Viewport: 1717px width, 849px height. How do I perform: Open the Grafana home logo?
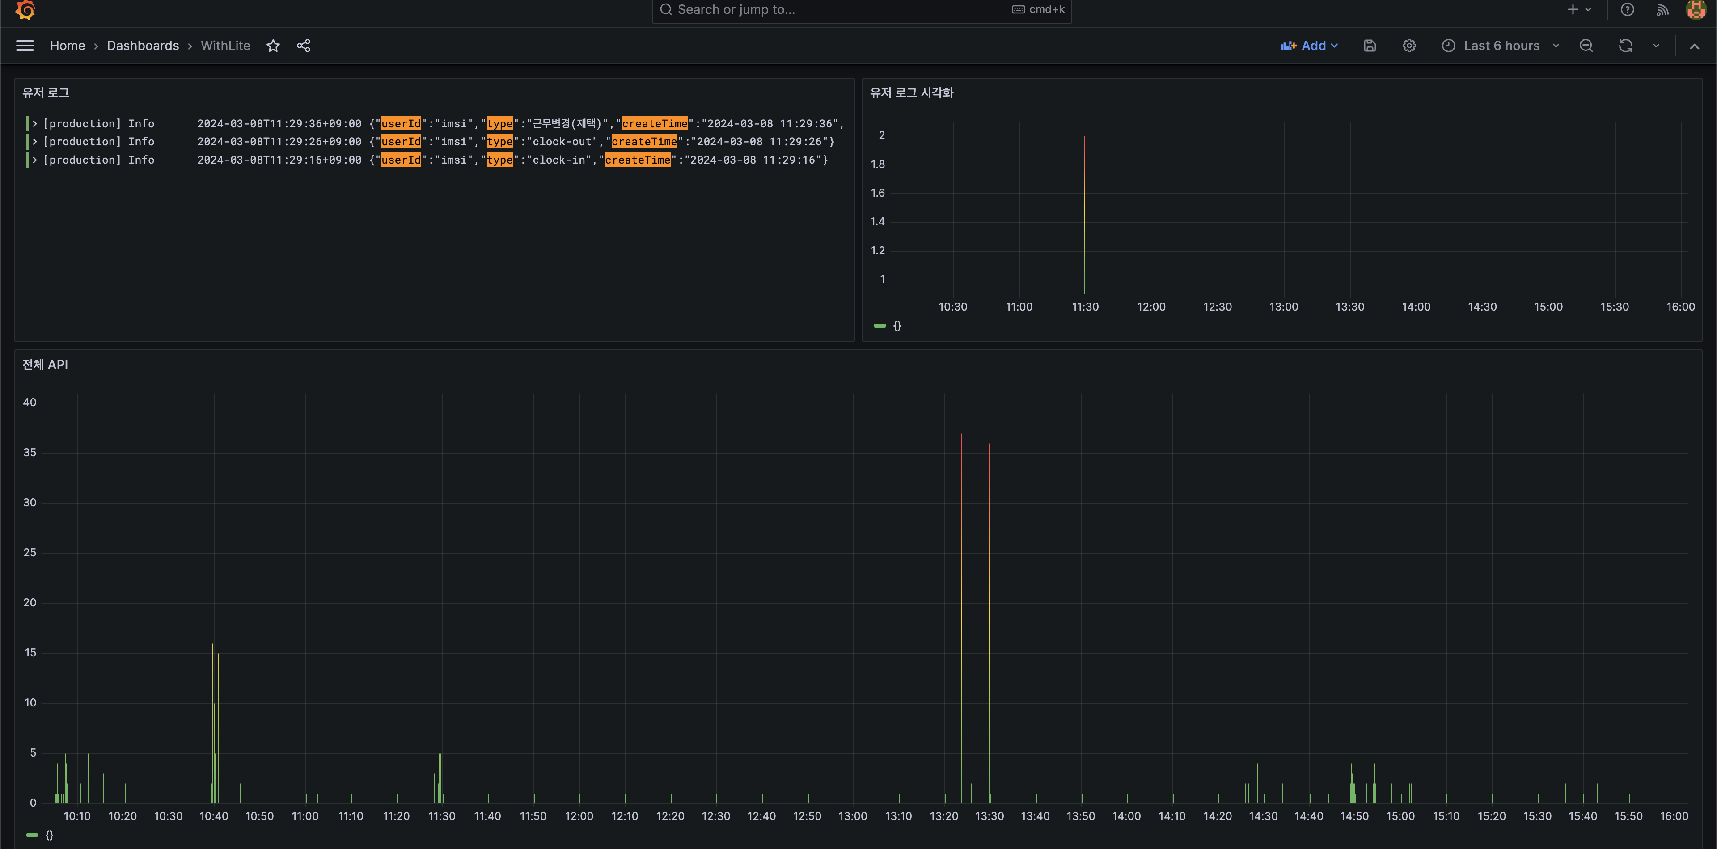(25, 10)
